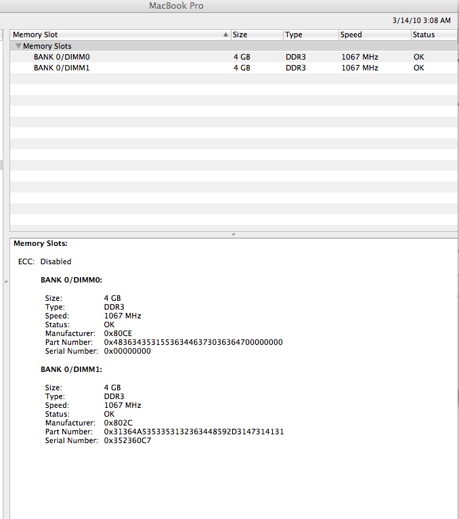Collapse the Memory Slots disclosure triangle
This screenshot has height=519, width=459.
18,45
